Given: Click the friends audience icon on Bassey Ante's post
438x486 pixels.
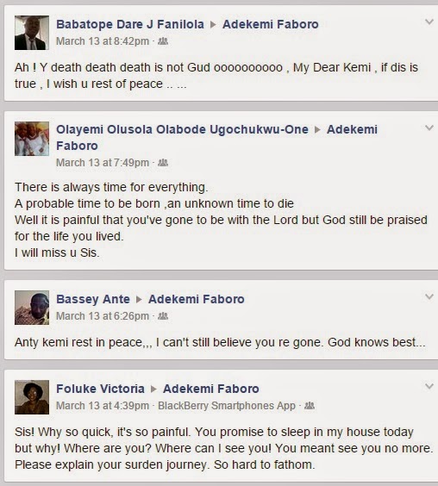Looking at the screenshot, I should [163, 316].
